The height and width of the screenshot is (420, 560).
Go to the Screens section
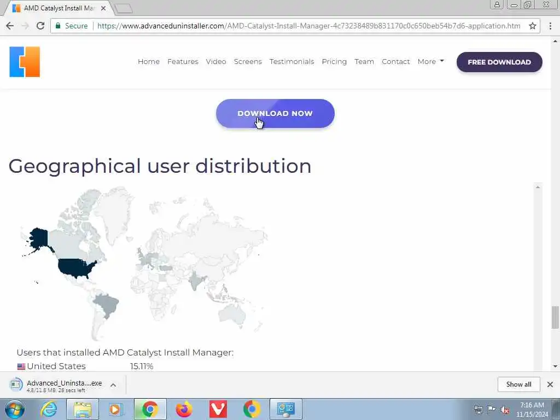point(248,61)
